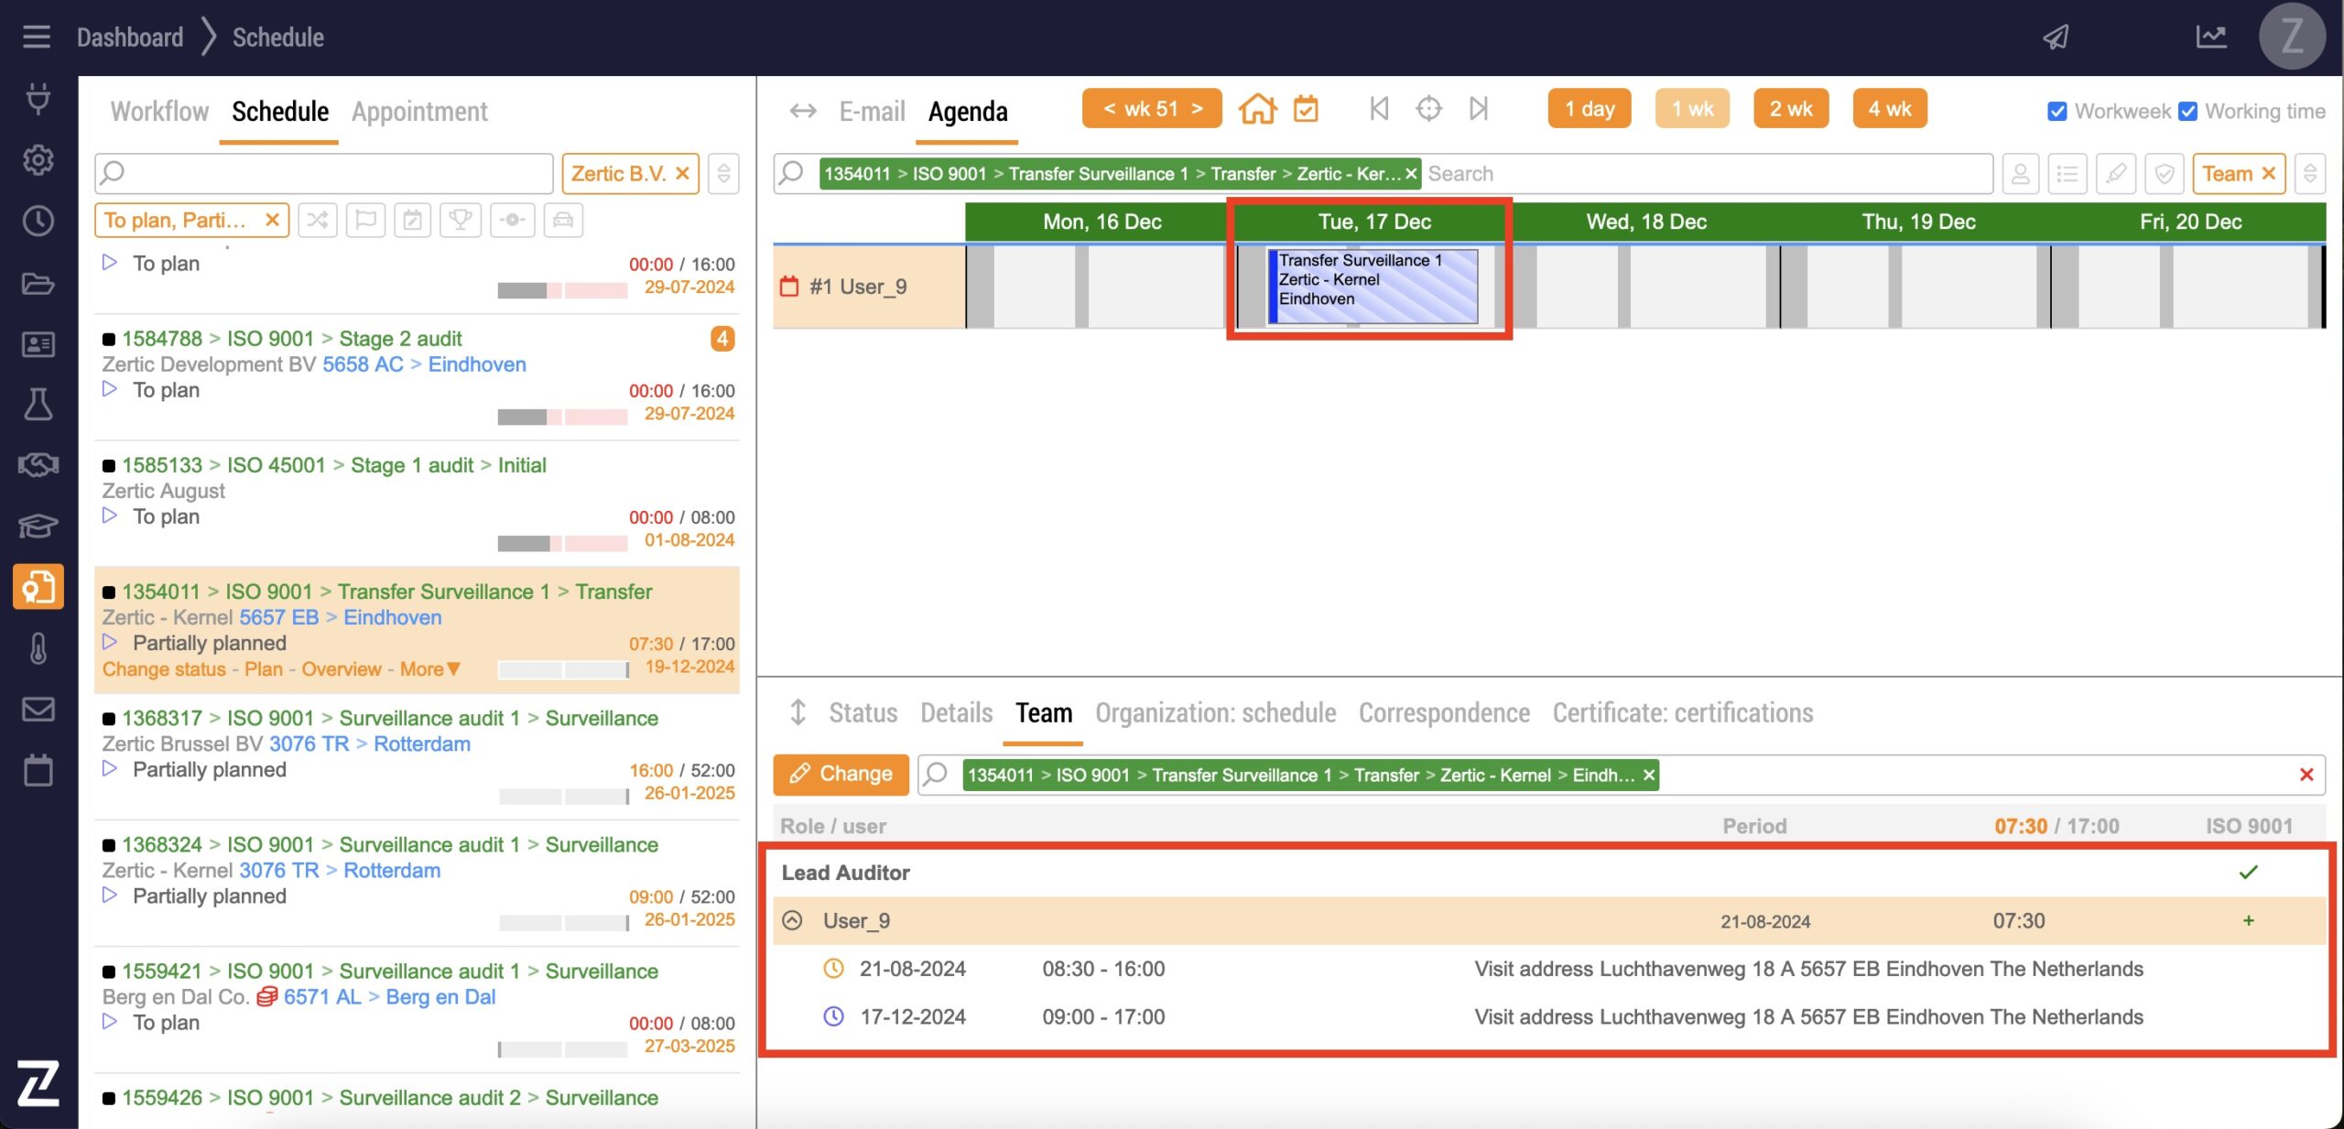
Task: Select the 2 wk view button
Action: coord(1790,109)
